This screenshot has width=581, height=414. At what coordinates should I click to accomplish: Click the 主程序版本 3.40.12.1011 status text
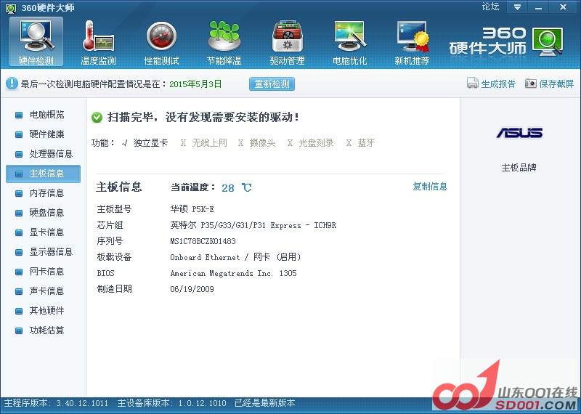(56, 403)
